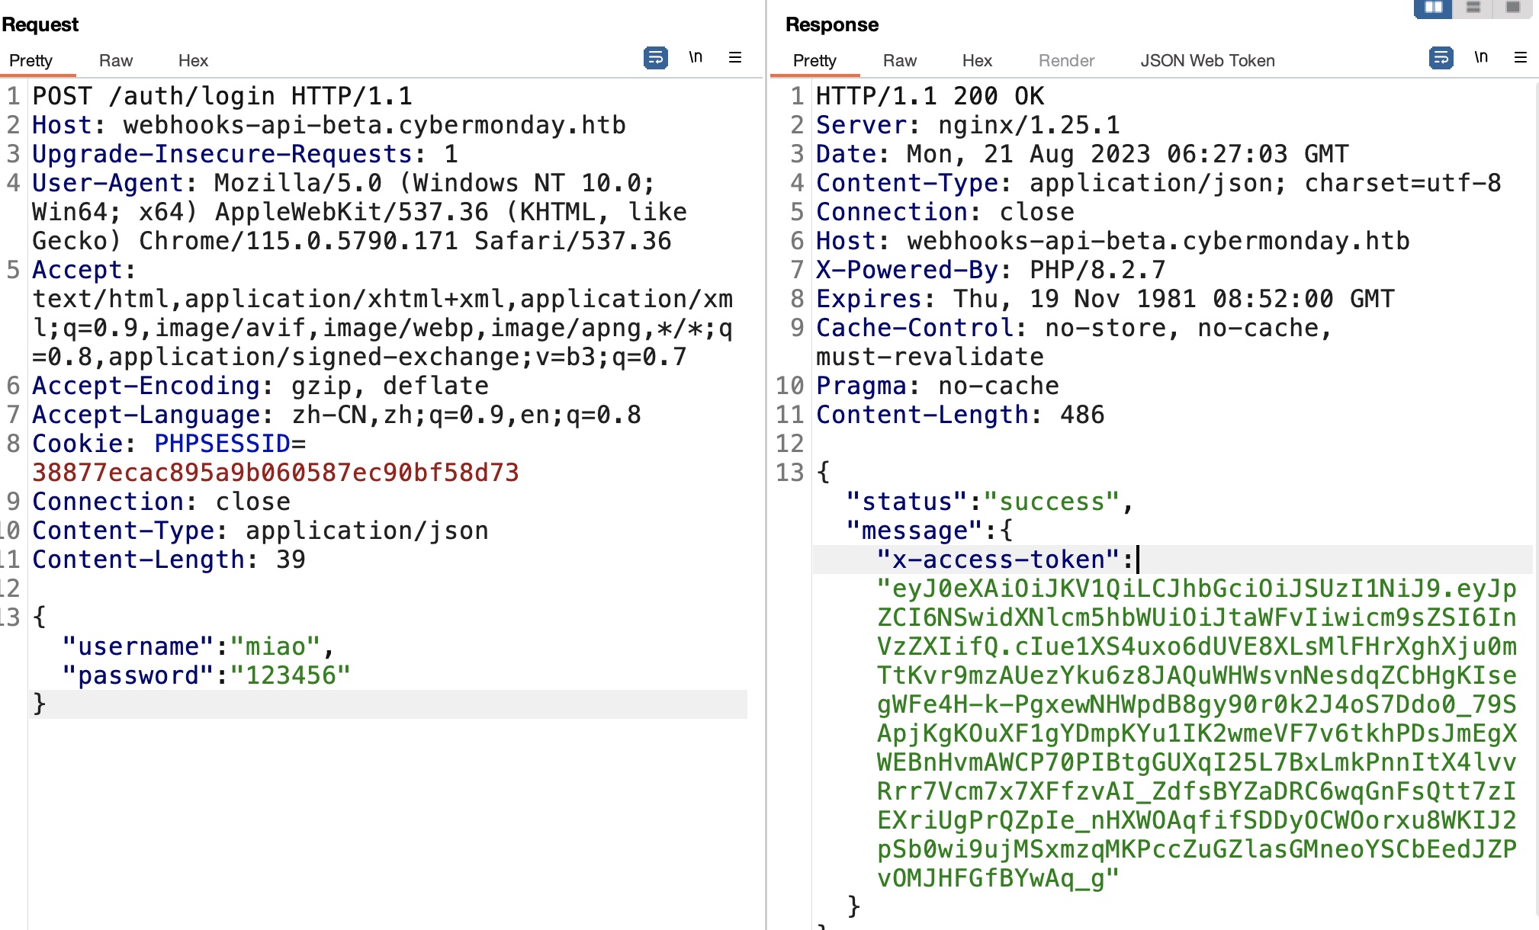Toggle word wrap icon in Response panel

pos(1441,58)
